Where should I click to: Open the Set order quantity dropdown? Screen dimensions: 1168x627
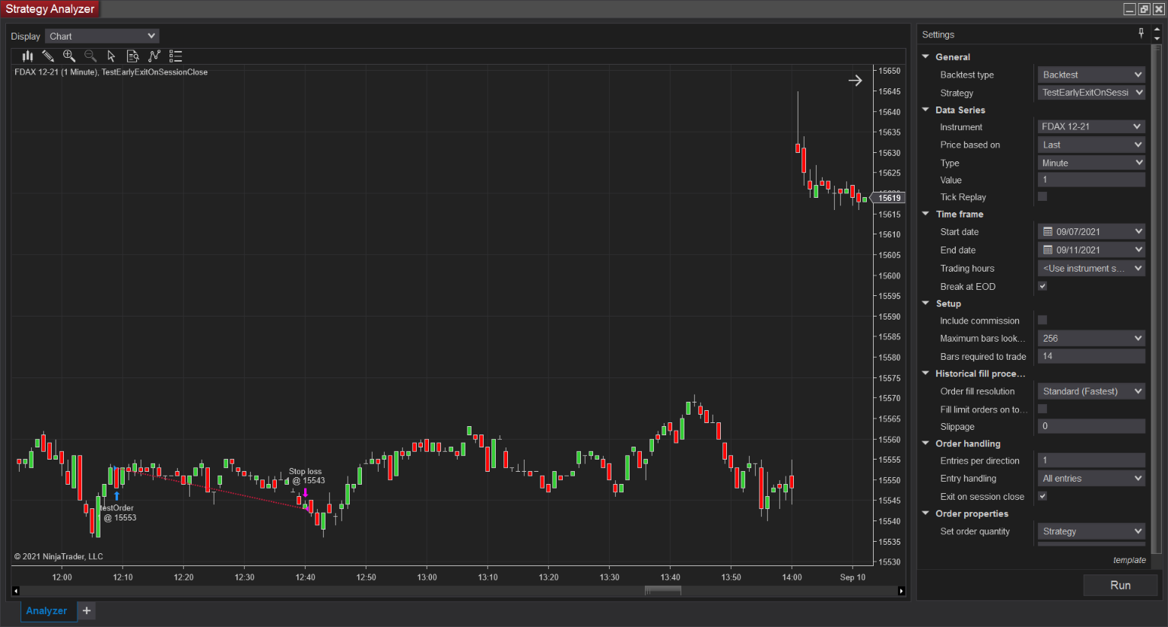1091,531
